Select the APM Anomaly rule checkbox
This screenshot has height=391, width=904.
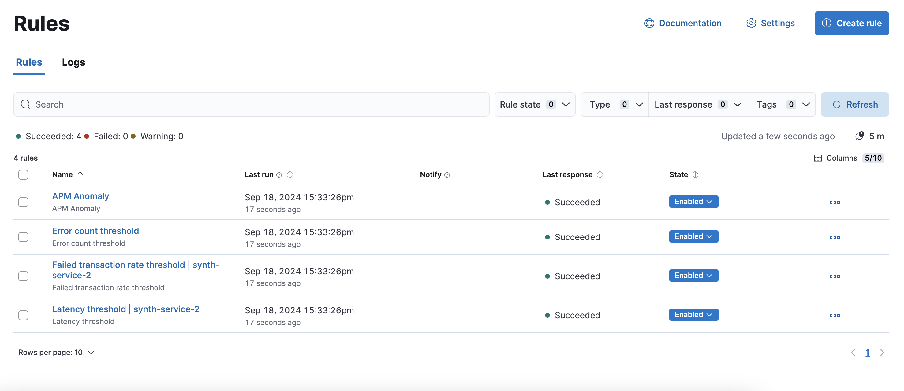coord(23,202)
